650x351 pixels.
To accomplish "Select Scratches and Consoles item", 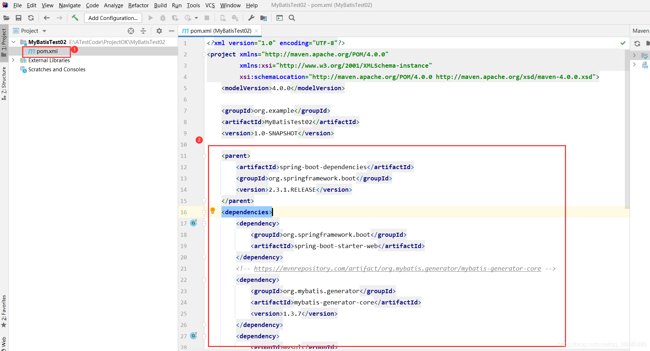I will 57,69.
